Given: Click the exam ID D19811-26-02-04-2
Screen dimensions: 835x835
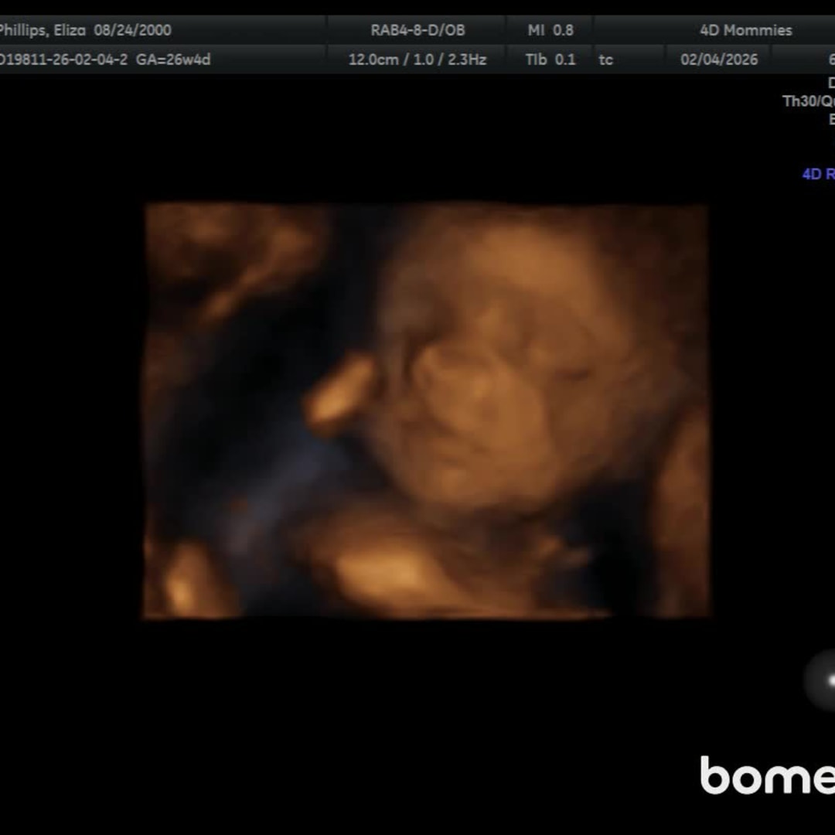Looking at the screenshot, I should pyautogui.click(x=63, y=60).
